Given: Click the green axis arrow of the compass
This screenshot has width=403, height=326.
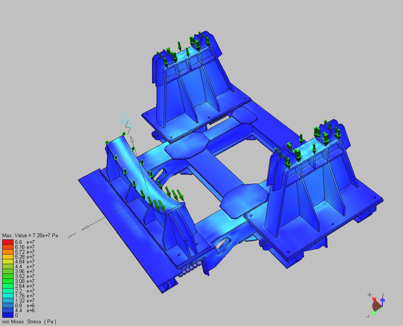Looking at the screenshot, I should (x=374, y=313).
